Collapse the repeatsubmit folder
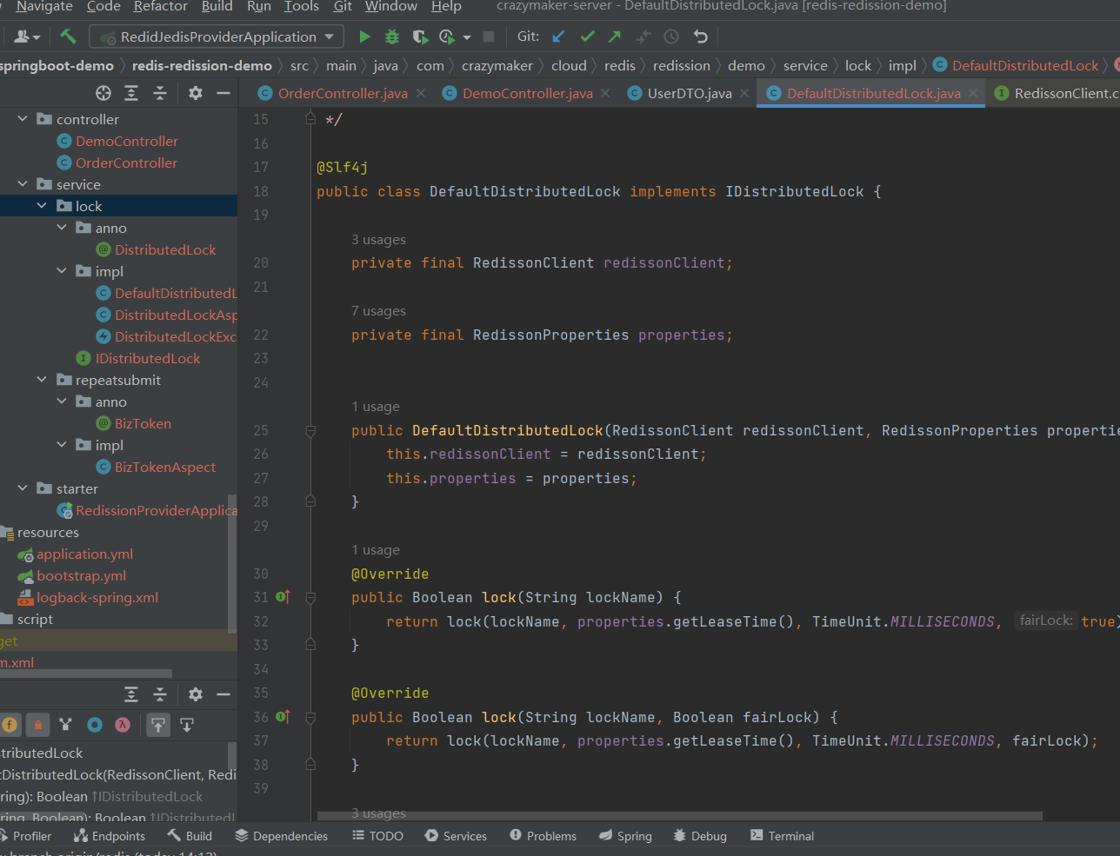Screen dimensions: 1120x856 pos(42,380)
